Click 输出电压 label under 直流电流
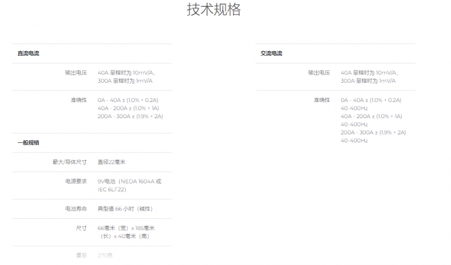The width and height of the screenshot is (451, 265). 76,73
